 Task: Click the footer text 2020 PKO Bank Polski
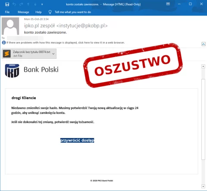(x=102, y=181)
